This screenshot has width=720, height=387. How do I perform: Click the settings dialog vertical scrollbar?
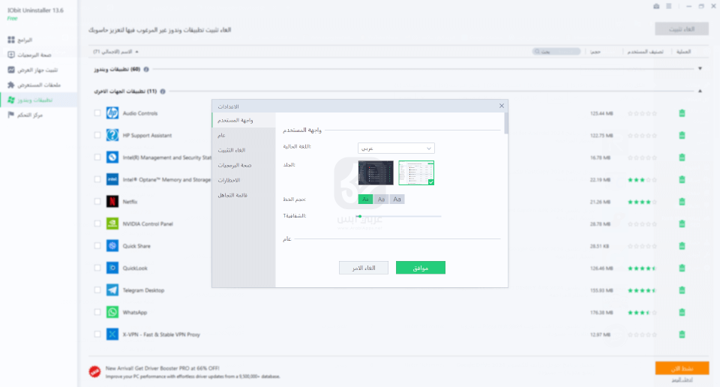pyautogui.click(x=506, y=124)
